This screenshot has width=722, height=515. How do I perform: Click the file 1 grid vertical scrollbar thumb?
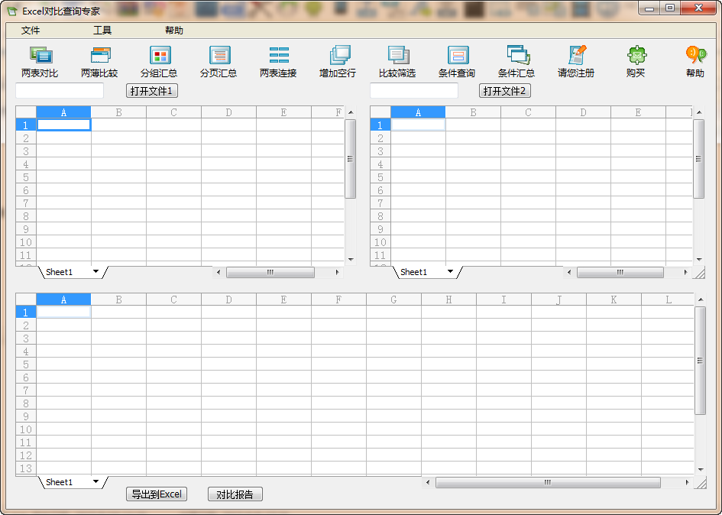tap(351, 159)
